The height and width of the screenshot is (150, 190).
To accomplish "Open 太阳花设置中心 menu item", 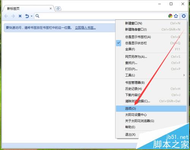I will (x=151, y=115).
